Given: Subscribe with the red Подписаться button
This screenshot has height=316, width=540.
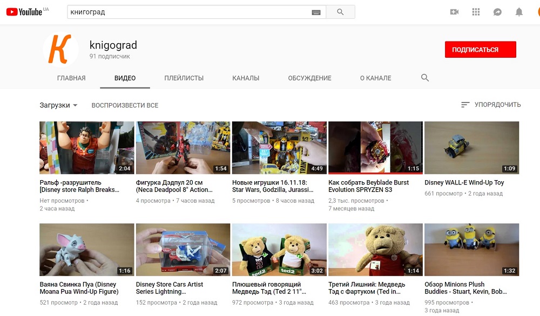Looking at the screenshot, I should click(x=480, y=50).
